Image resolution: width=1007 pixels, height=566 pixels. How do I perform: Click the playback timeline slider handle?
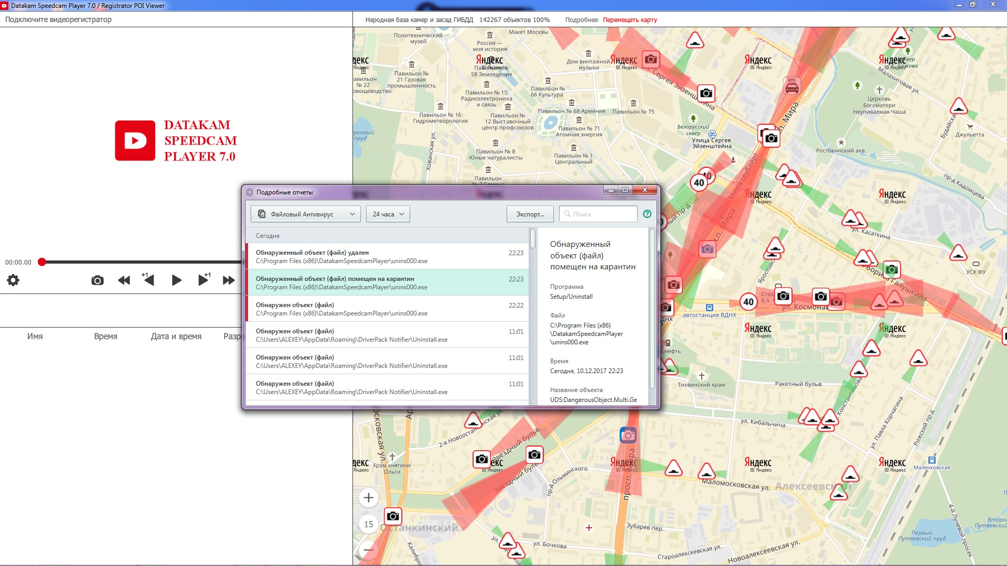click(42, 262)
